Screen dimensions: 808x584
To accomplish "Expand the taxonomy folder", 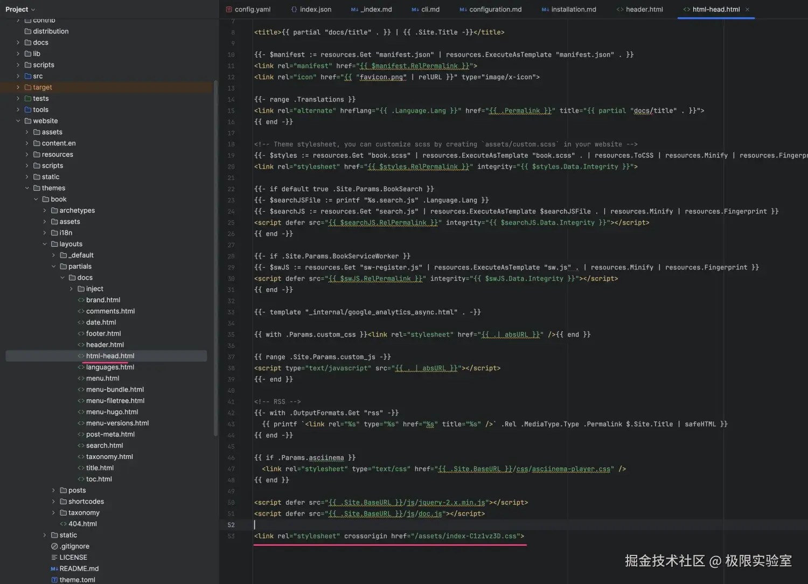I will (x=53, y=513).
